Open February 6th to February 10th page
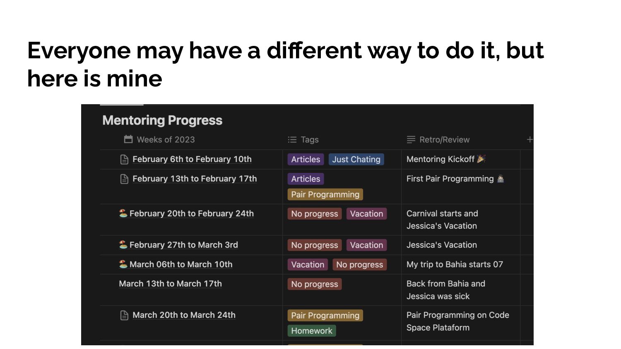This screenshot has height=349, width=621. (x=192, y=159)
